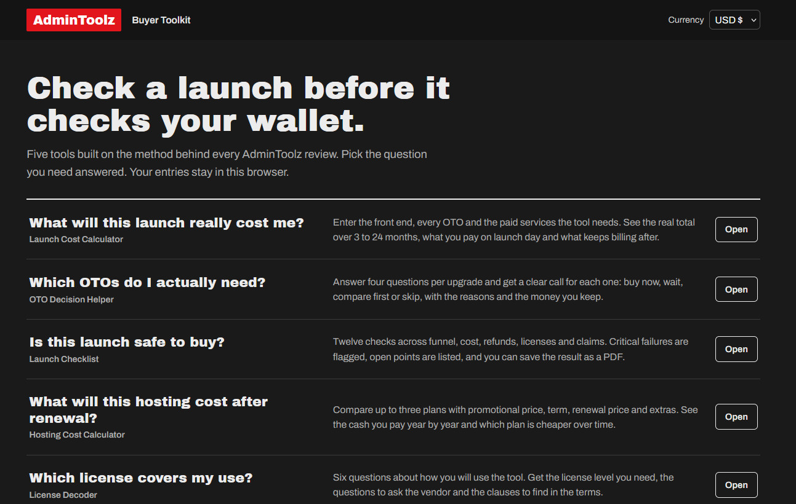This screenshot has width=796, height=504.
Task: Open the Buyer Toolkit link
Action: [x=161, y=20]
